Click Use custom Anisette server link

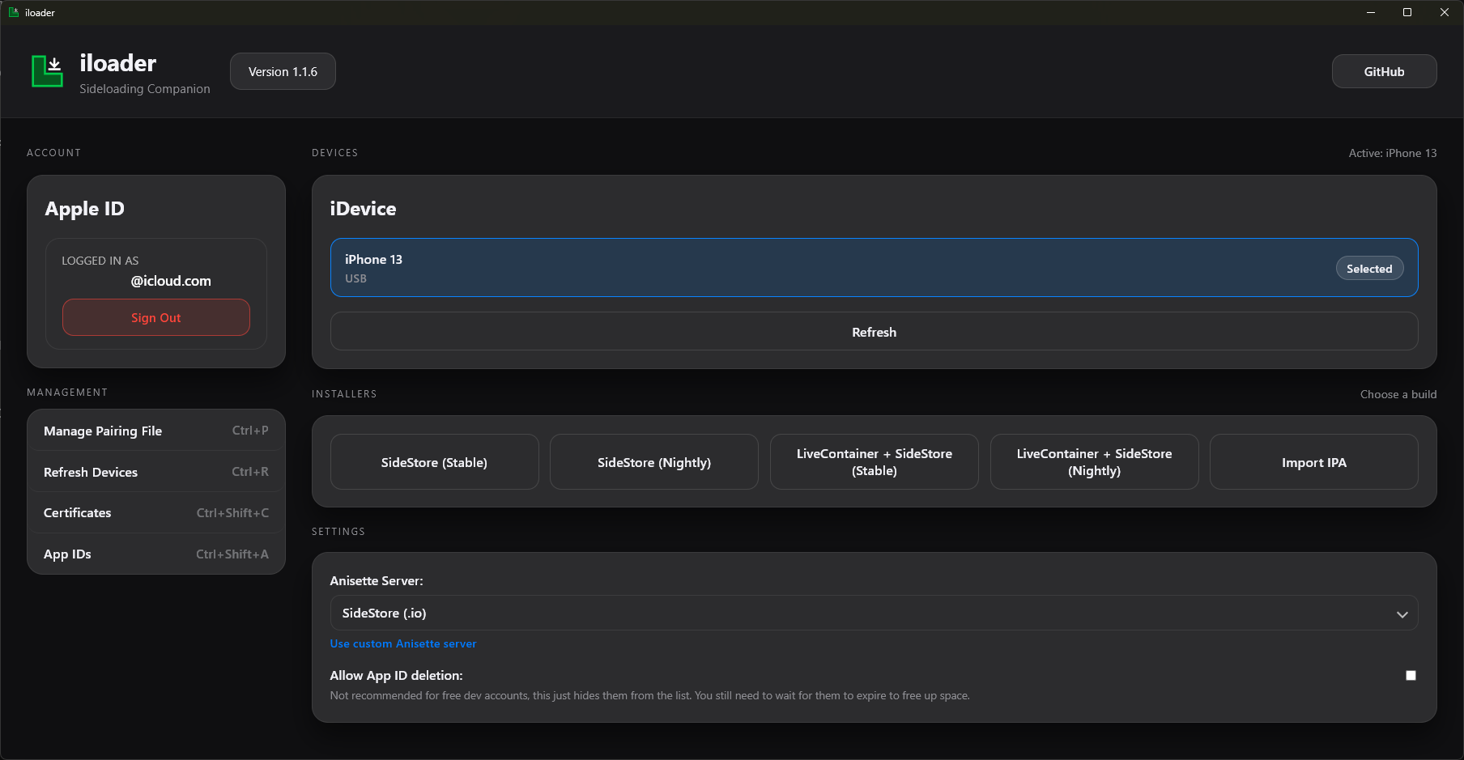click(x=402, y=643)
